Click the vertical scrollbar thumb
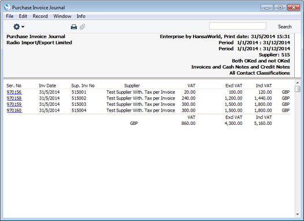This screenshot has width=304, height=221. (x=298, y=89)
